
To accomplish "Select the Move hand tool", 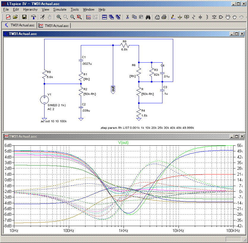I will (228, 17).
